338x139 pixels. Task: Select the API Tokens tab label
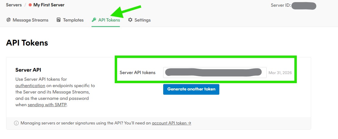point(109,20)
